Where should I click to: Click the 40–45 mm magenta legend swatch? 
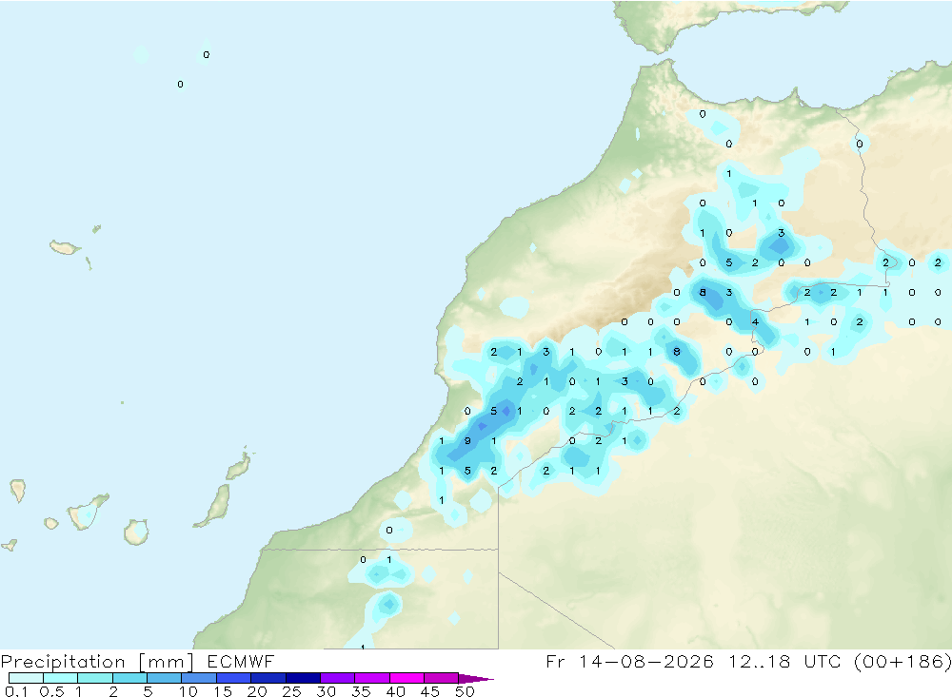tap(407, 678)
